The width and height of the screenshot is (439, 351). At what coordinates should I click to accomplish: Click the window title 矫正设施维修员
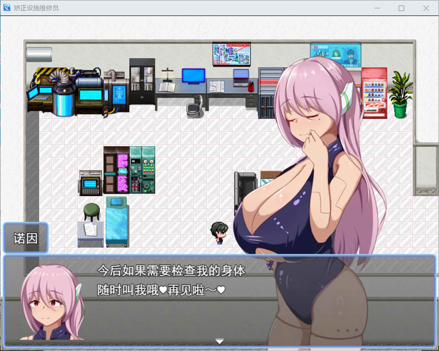coord(36,8)
